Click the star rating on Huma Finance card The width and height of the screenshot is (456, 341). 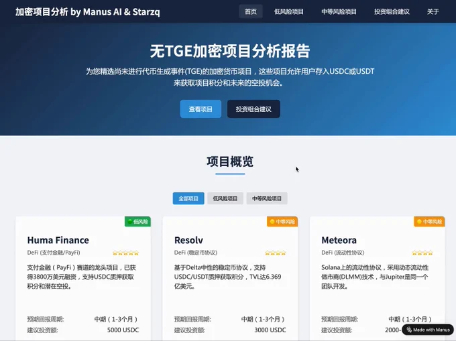tap(125, 253)
